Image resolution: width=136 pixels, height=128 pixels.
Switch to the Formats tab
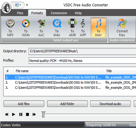(37, 13)
